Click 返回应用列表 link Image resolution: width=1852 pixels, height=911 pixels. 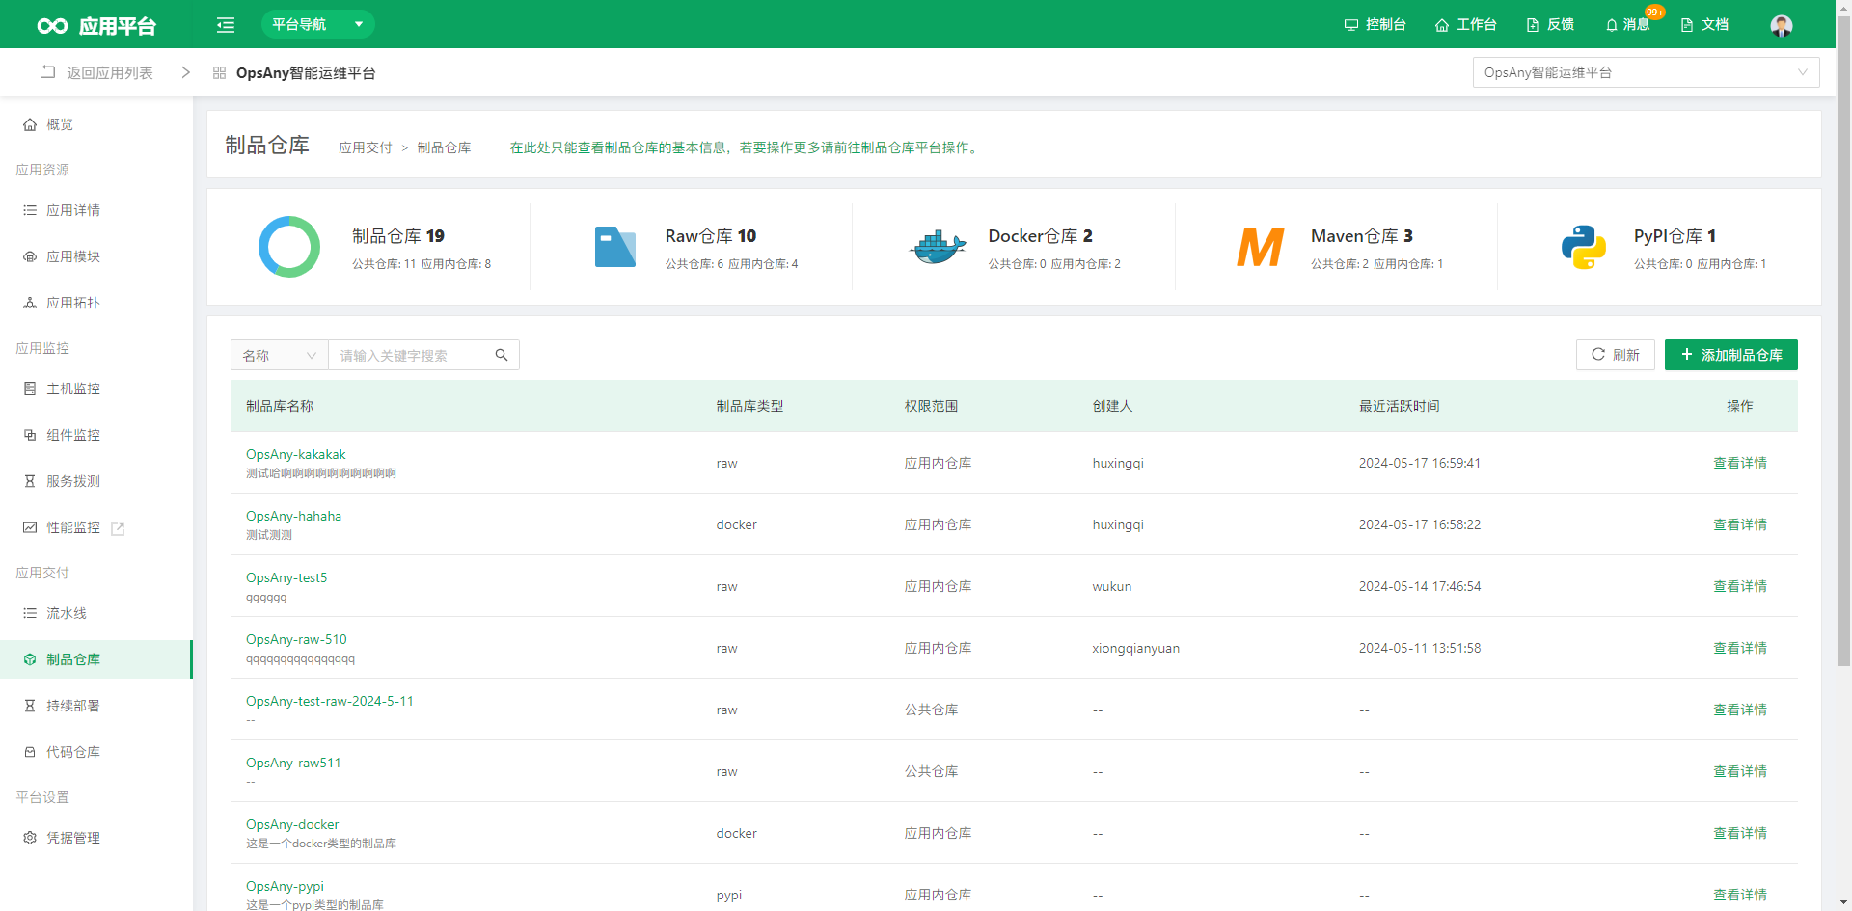(97, 72)
